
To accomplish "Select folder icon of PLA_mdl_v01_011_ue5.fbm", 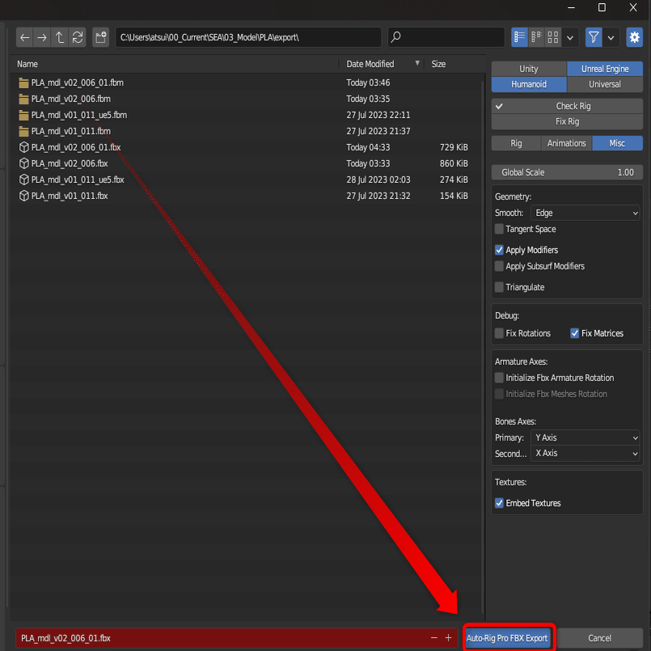I will pyautogui.click(x=23, y=116).
